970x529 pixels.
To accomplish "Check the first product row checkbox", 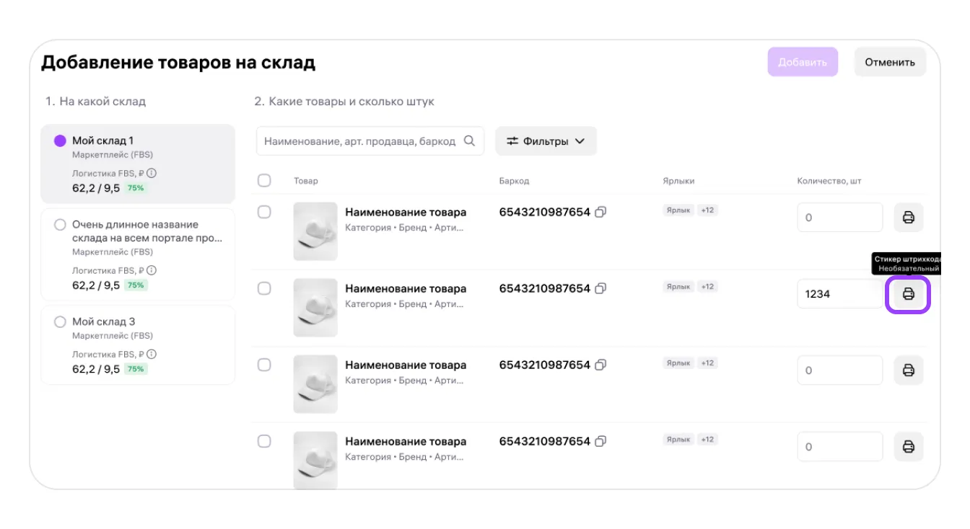I will [264, 212].
